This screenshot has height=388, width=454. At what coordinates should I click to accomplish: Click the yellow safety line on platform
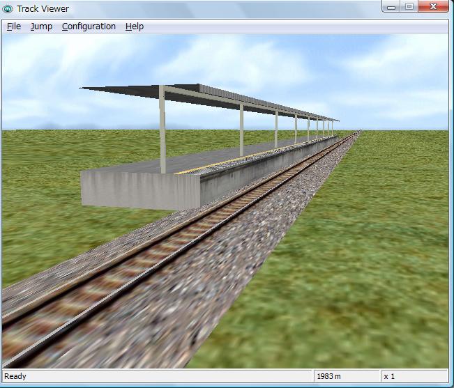point(230,161)
